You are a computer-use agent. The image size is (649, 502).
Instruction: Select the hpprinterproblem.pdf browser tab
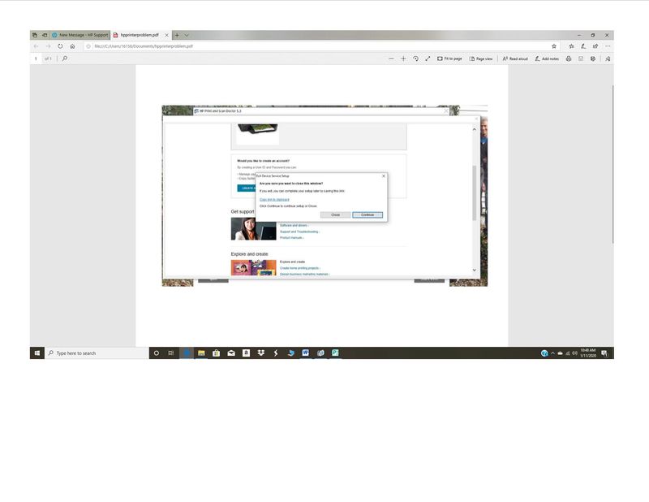pos(140,35)
